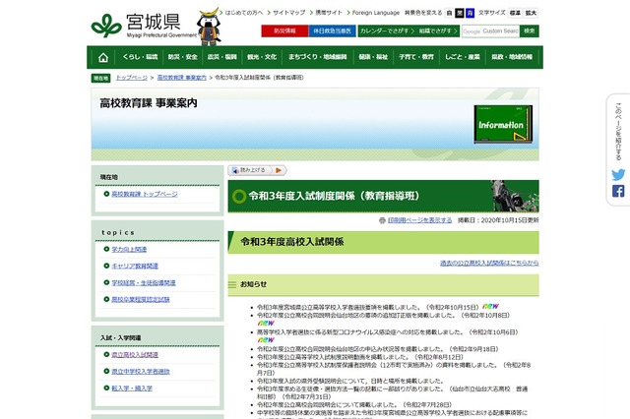Click the news item dated 令和2年9月18日

click(x=377, y=349)
